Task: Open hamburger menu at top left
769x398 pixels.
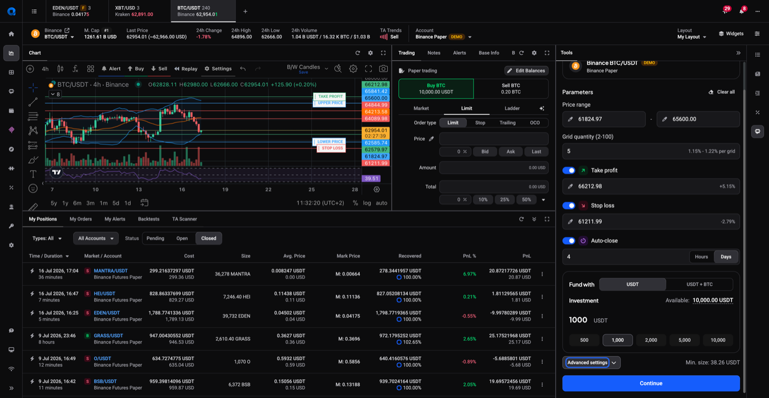Action: tap(34, 11)
